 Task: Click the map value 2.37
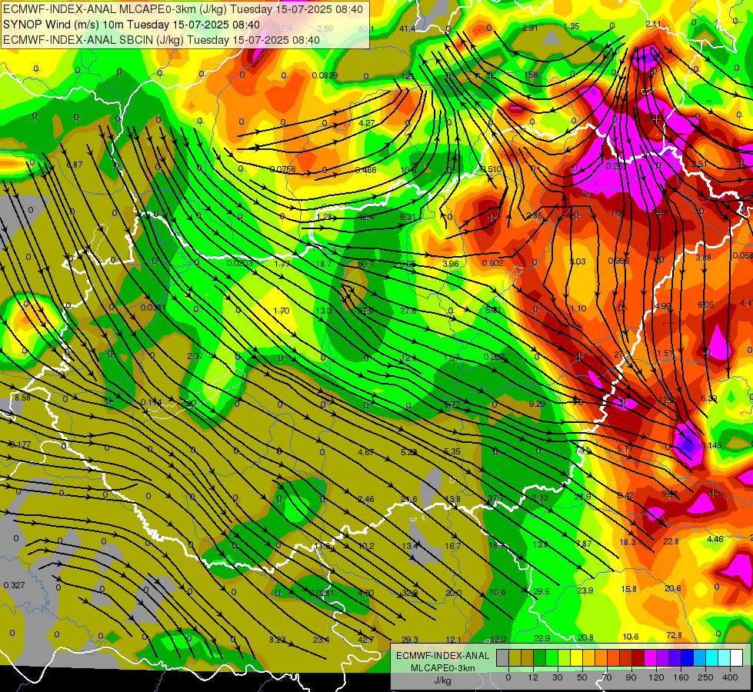195,356
